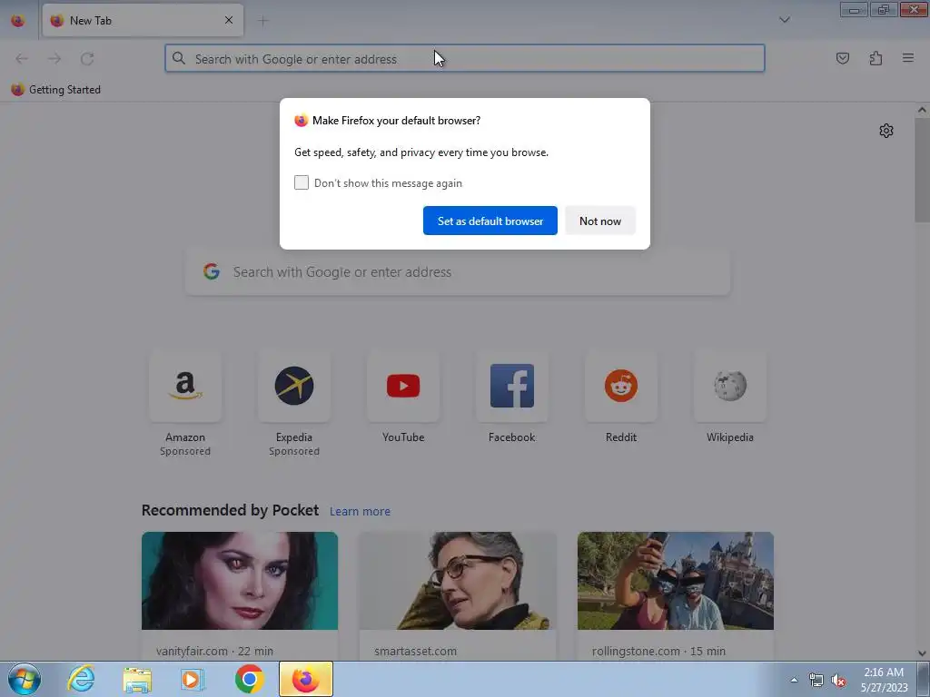Open Save to Pocket button
This screenshot has height=697, width=930.
[x=842, y=58]
